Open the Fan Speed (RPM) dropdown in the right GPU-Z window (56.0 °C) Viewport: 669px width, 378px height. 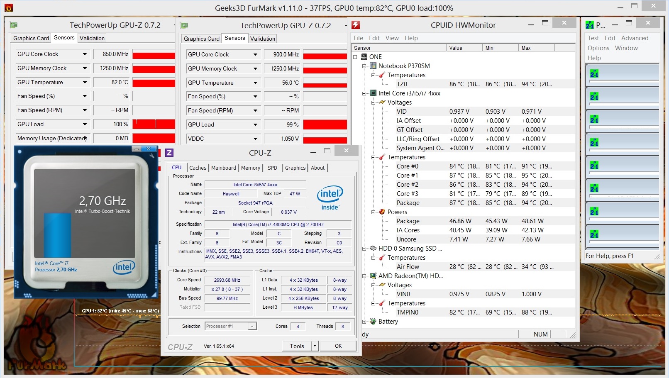click(x=255, y=111)
